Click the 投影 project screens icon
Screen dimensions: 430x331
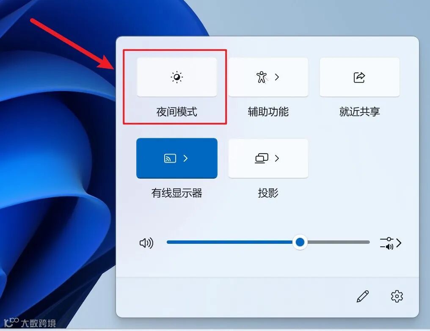(x=262, y=158)
